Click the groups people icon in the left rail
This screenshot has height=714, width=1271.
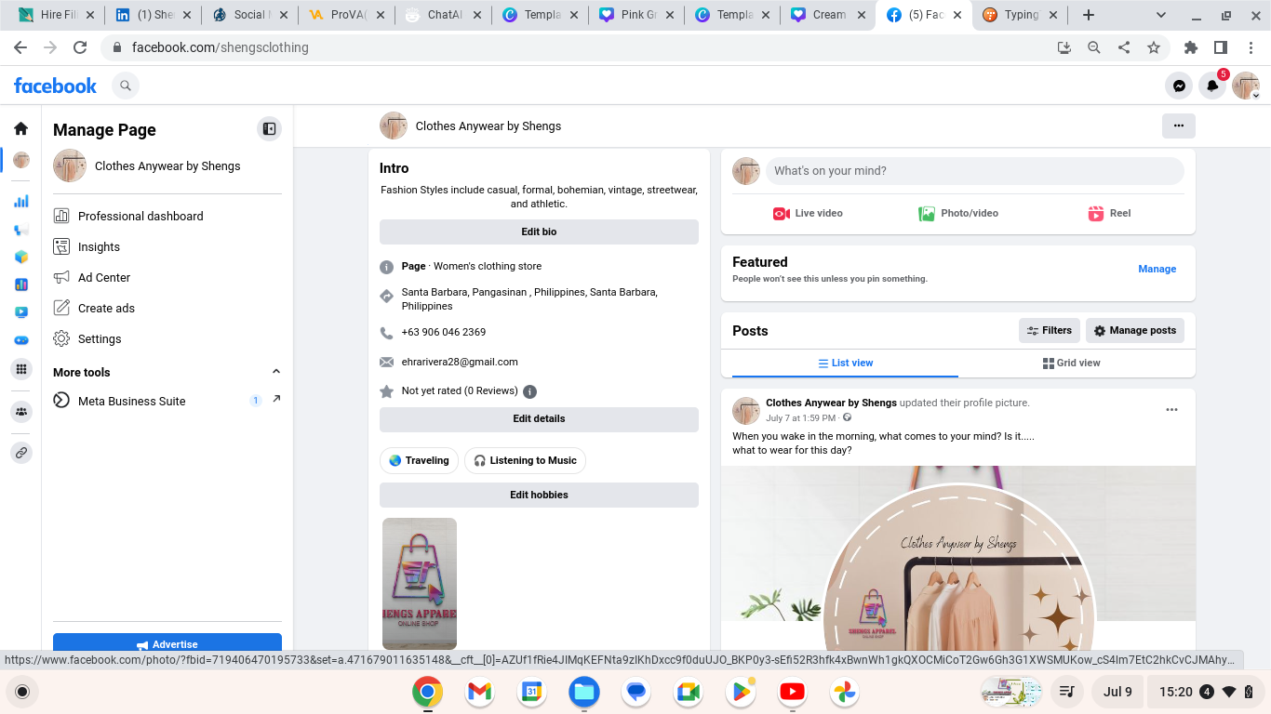pos(20,411)
